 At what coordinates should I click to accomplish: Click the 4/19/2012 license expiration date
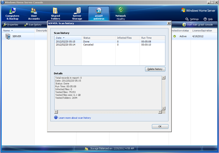pos(198,36)
